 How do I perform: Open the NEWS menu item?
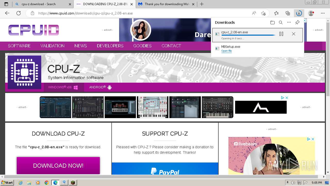coord(81,46)
